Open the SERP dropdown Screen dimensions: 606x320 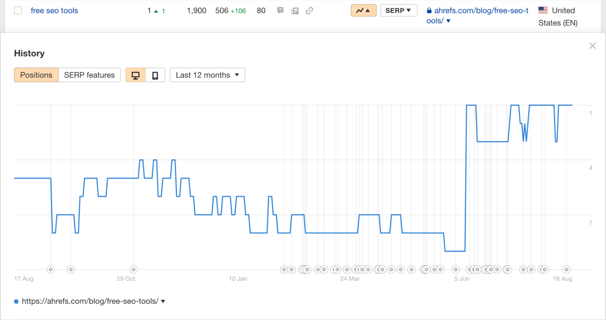(399, 10)
